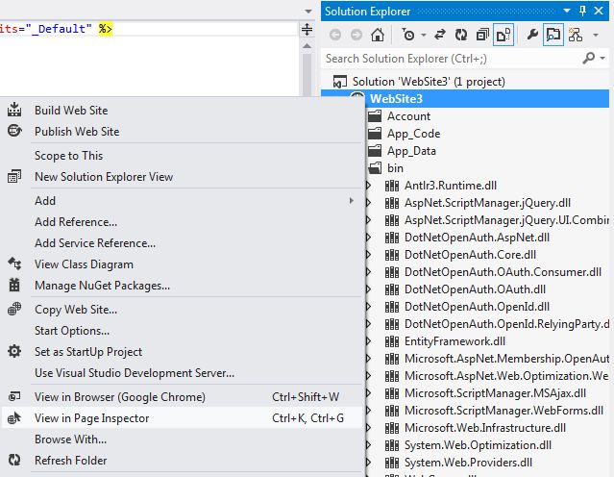Pin the Solution Explorer panel
Viewport: 614px width, 477px height.
coord(582,11)
